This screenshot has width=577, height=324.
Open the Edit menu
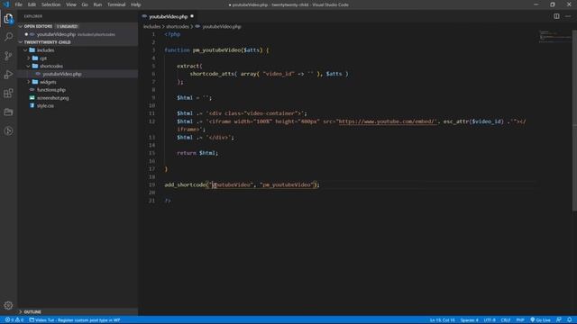point(32,4)
